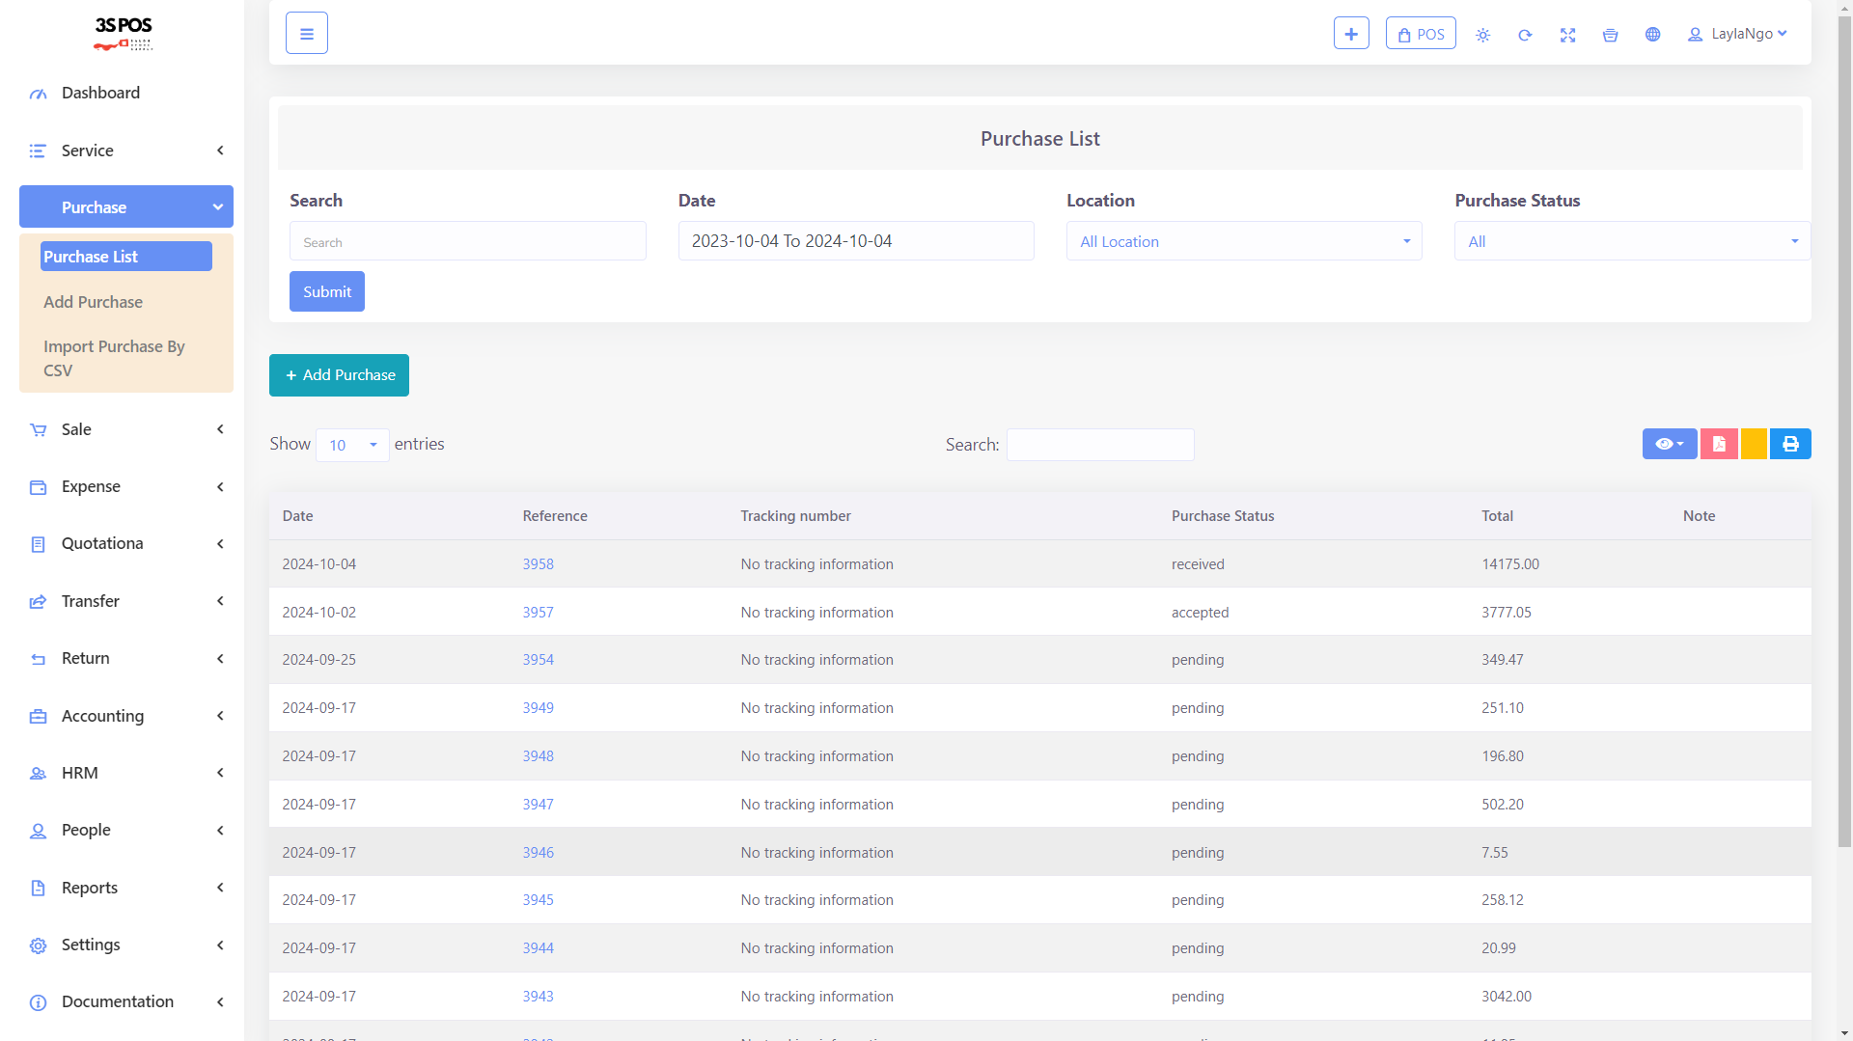Click the refresh/reload icon in the header
Image resolution: width=1853 pixels, height=1041 pixels.
1525,36
